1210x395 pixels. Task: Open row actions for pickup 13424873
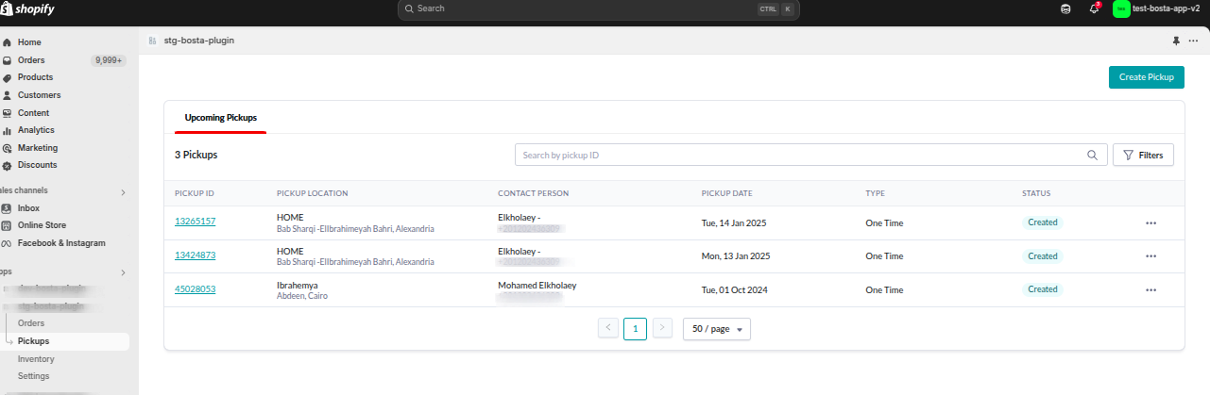pyautogui.click(x=1150, y=256)
